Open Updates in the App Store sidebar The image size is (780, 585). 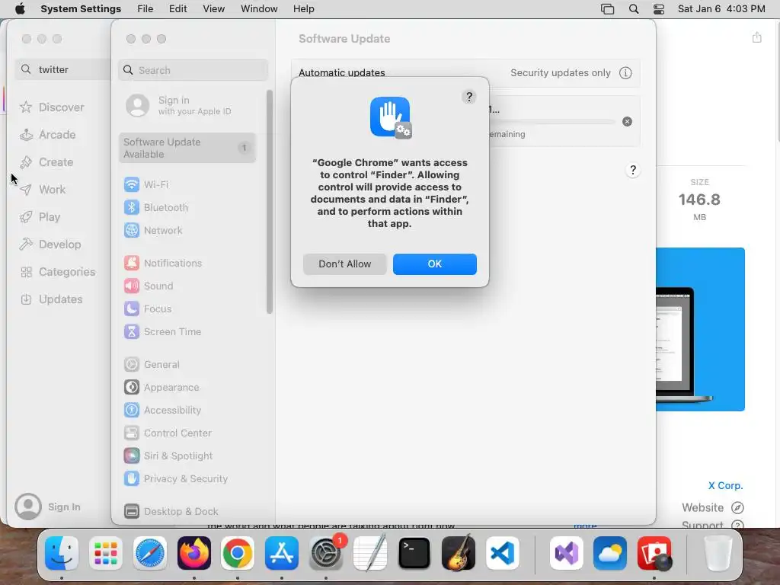coord(51,299)
